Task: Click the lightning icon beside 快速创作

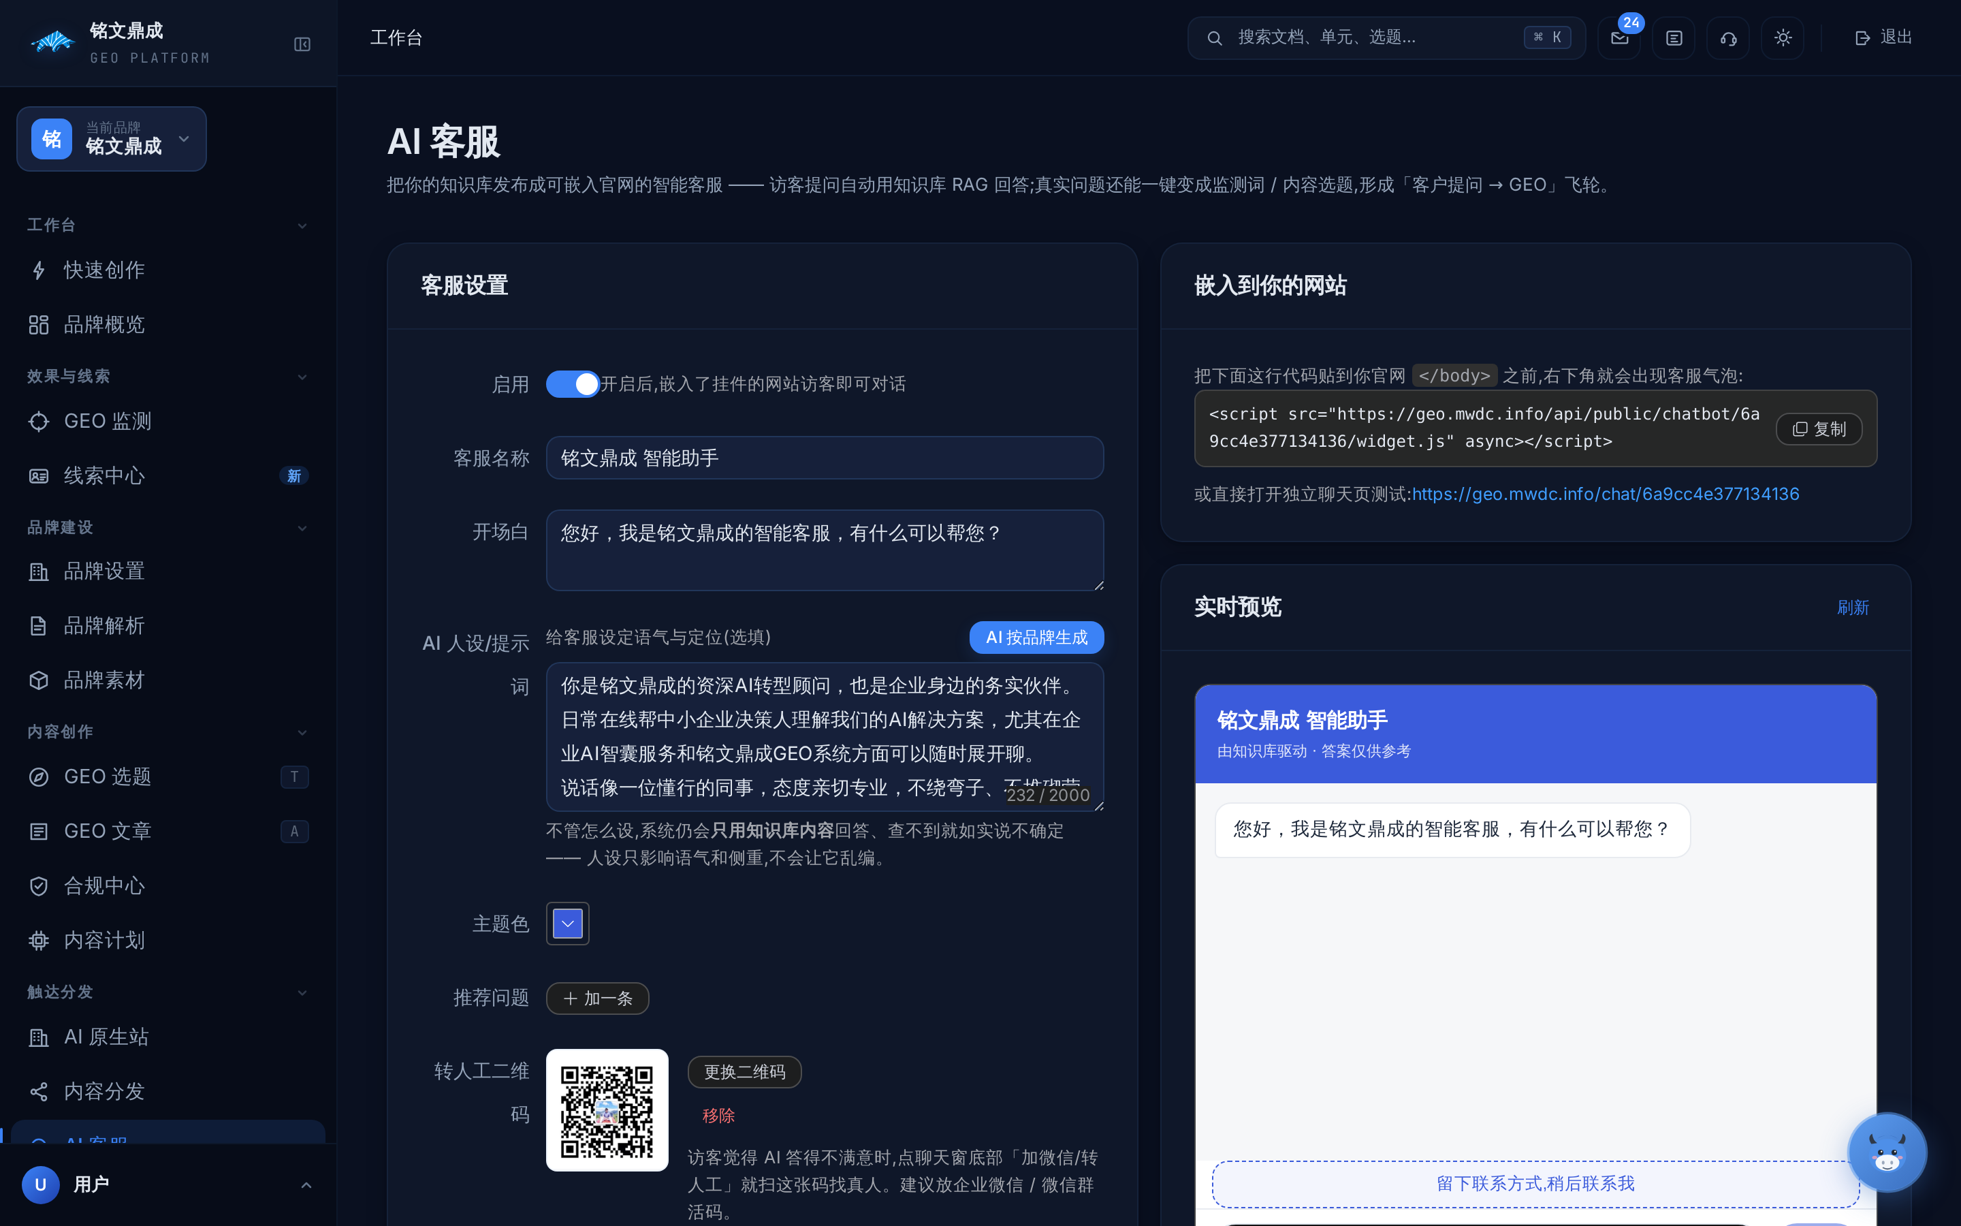Action: (38, 270)
